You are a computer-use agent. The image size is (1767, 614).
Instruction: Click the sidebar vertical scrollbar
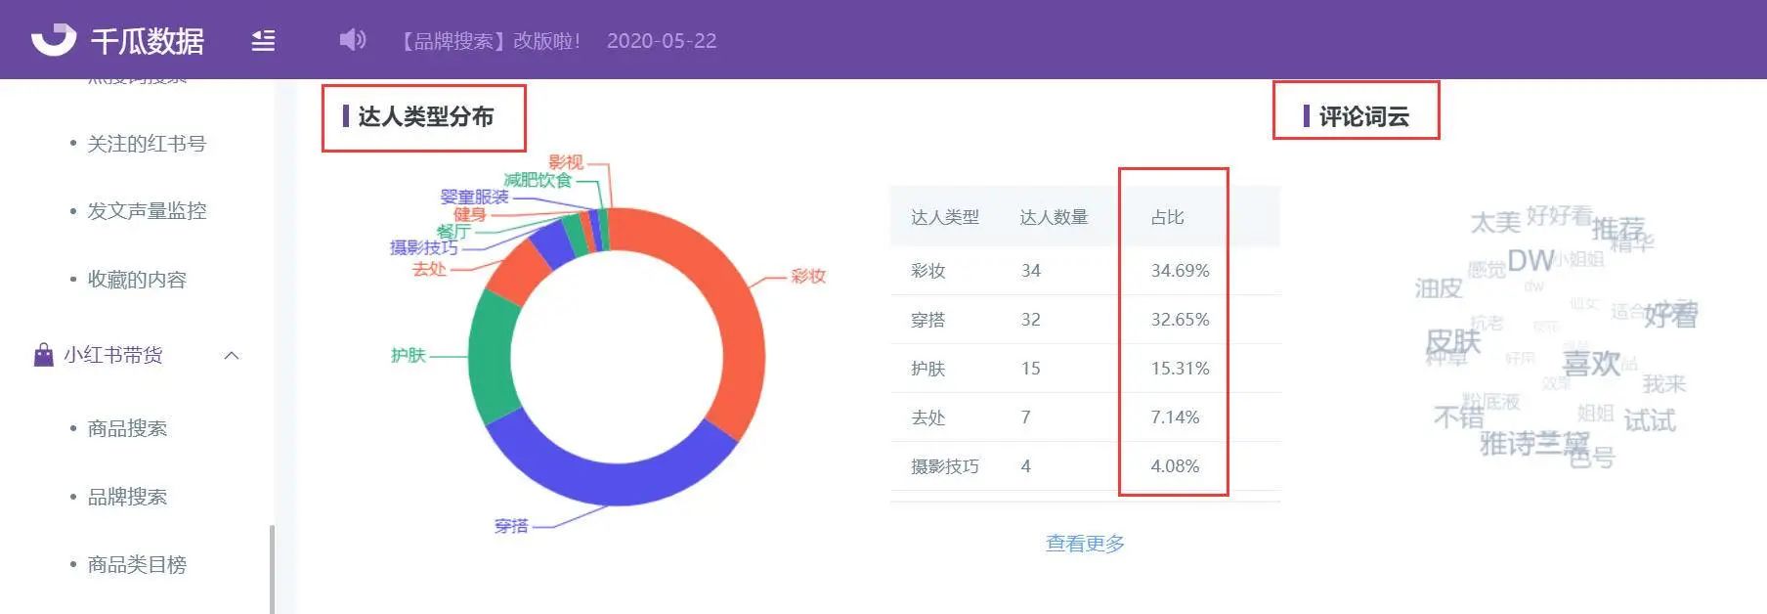click(x=272, y=569)
